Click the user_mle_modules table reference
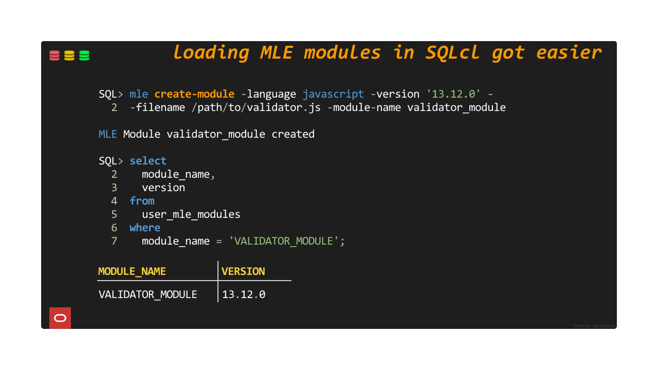 (191, 214)
